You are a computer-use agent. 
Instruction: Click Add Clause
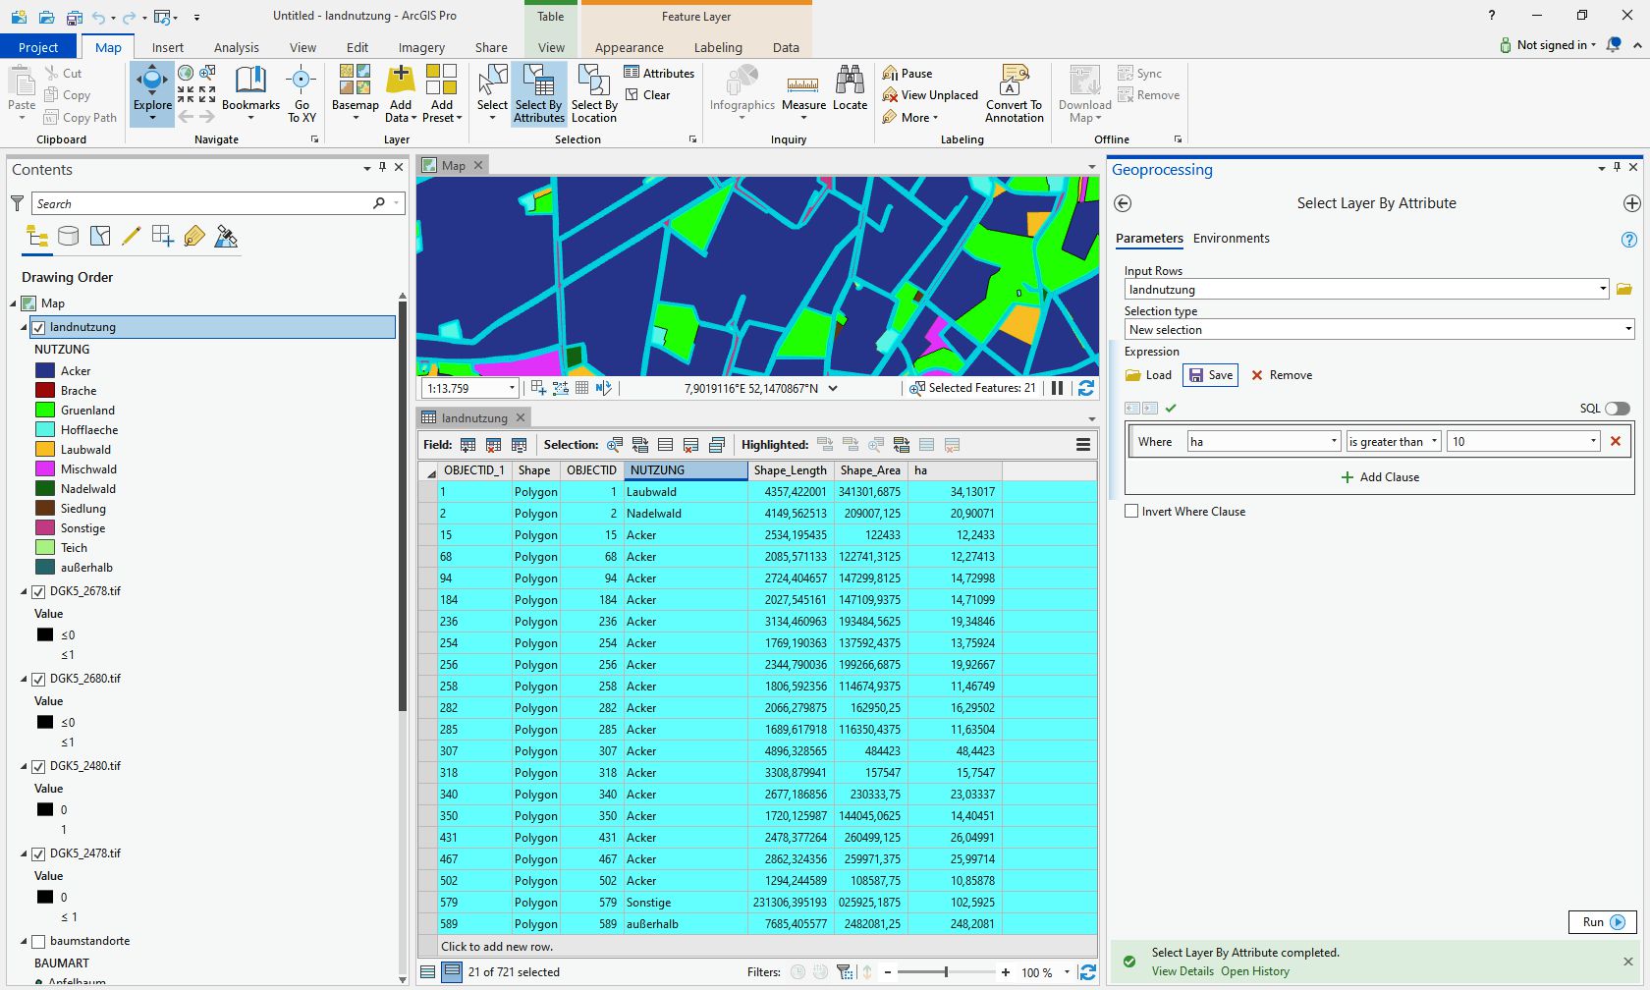click(1380, 477)
